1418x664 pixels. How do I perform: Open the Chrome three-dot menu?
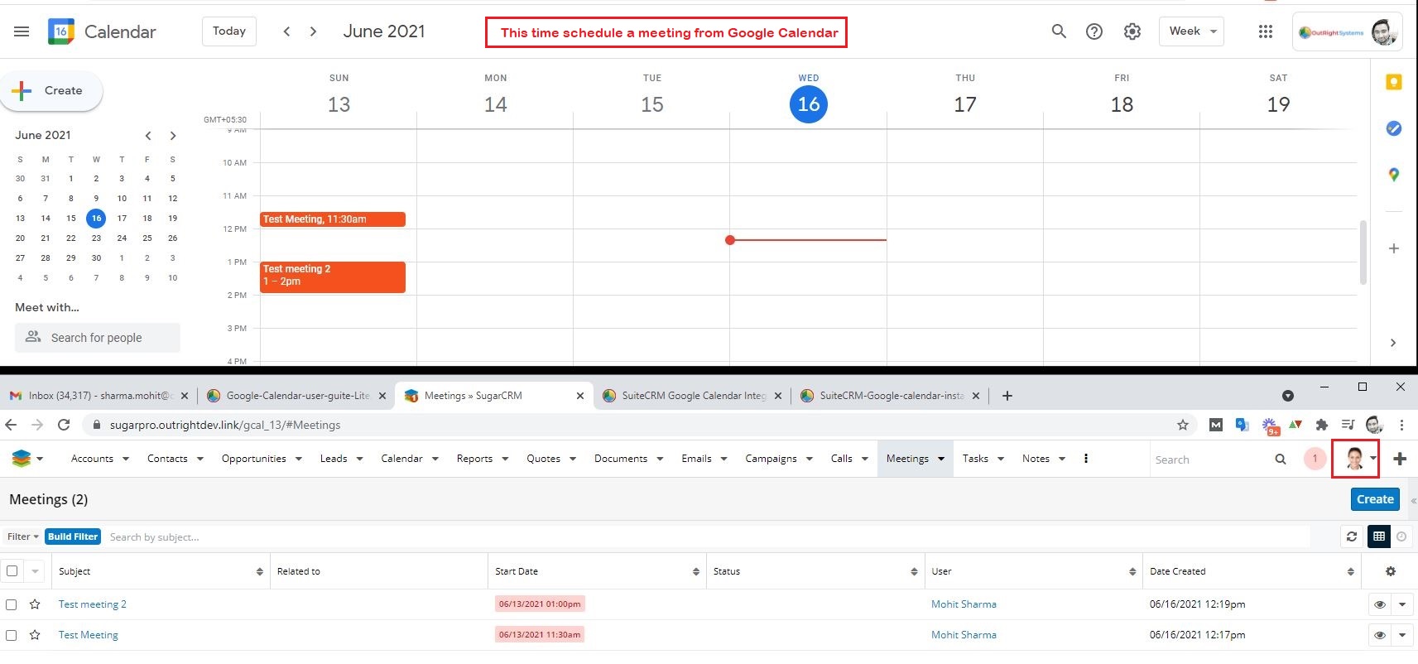pyautogui.click(x=1401, y=425)
